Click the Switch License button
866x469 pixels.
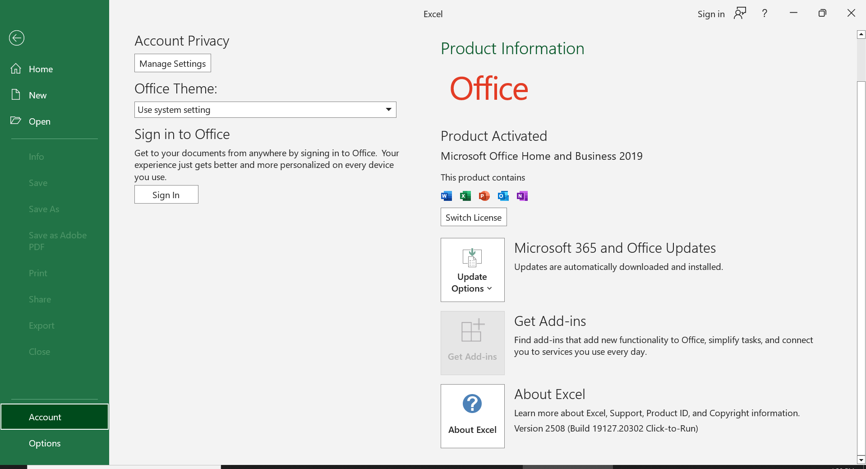click(x=474, y=217)
